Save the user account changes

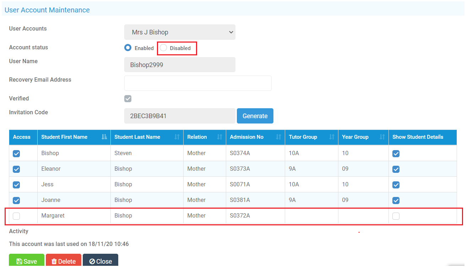tap(26, 261)
